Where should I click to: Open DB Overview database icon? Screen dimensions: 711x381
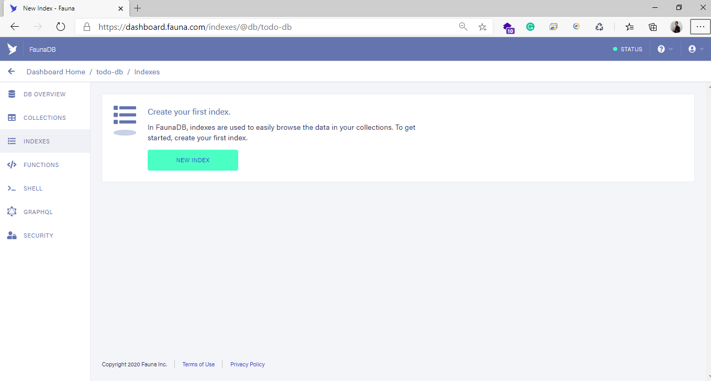click(12, 94)
